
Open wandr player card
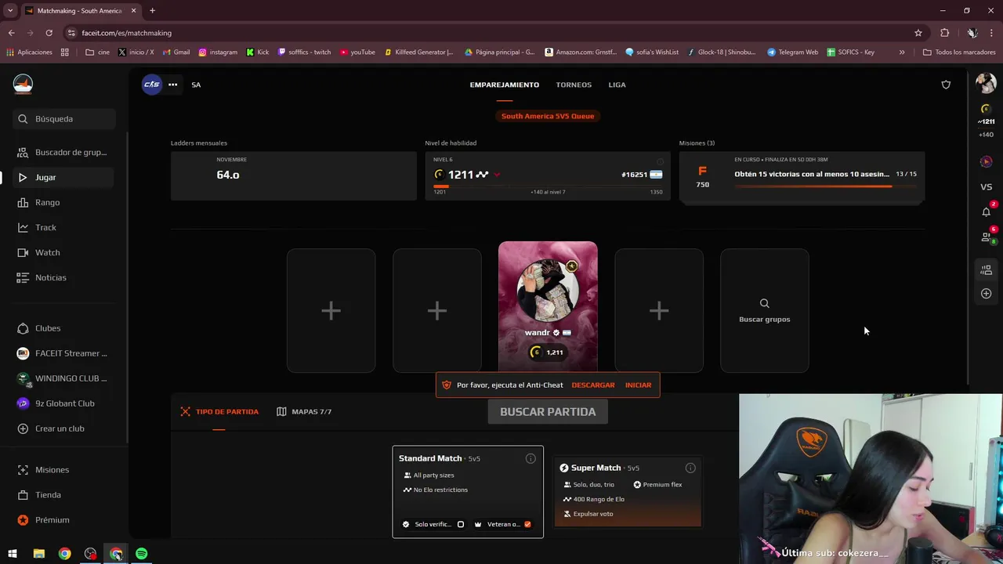(548, 305)
